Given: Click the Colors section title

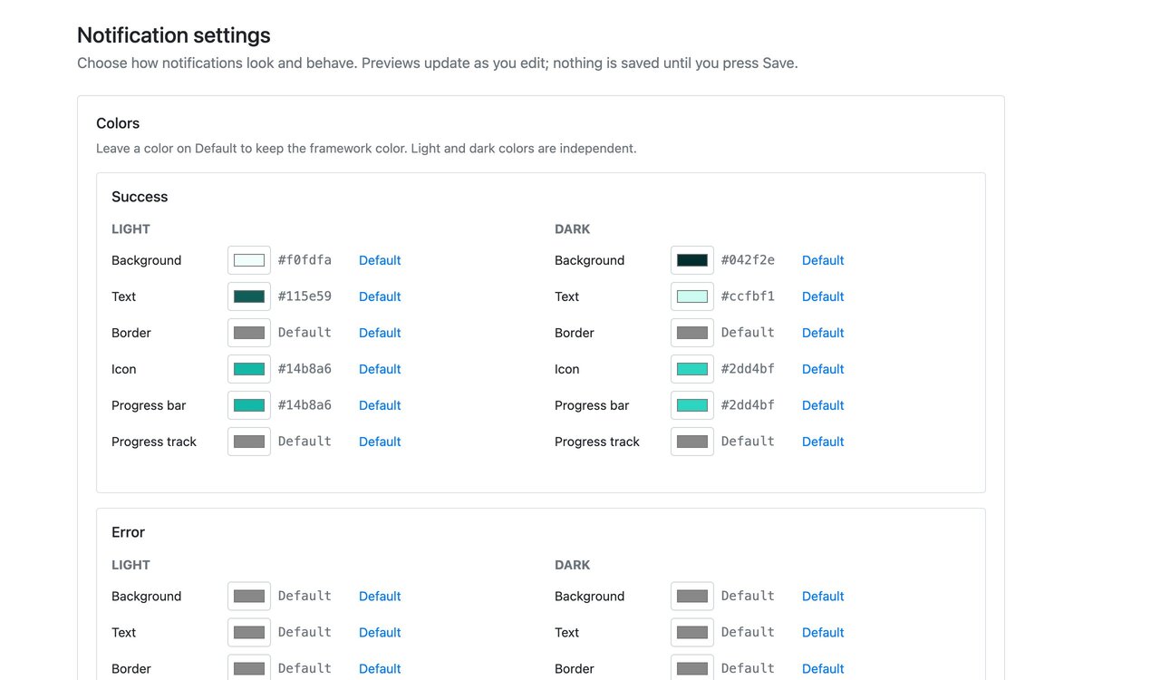Looking at the screenshot, I should click(118, 123).
